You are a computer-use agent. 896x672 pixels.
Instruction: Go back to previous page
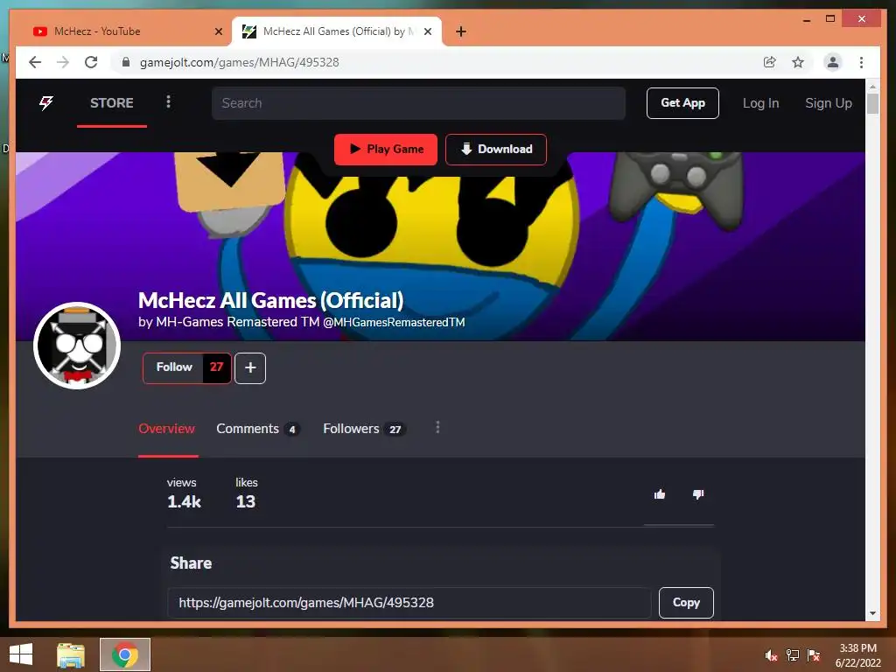(35, 62)
